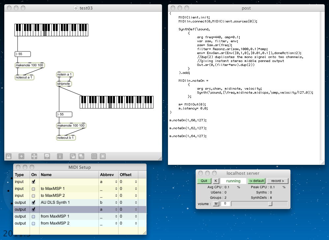Viewport: 329px width, 240px height.
Task: Click the volume number box showing 0
Action: [x=225, y=203]
